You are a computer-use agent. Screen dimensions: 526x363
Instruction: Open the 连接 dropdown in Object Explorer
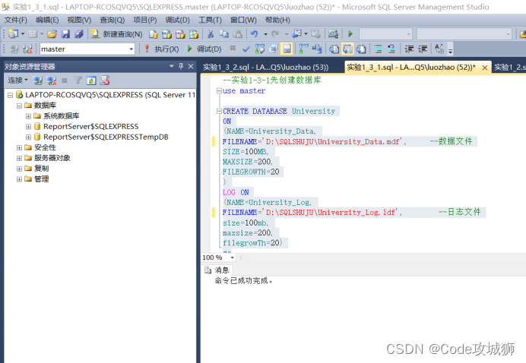point(18,80)
